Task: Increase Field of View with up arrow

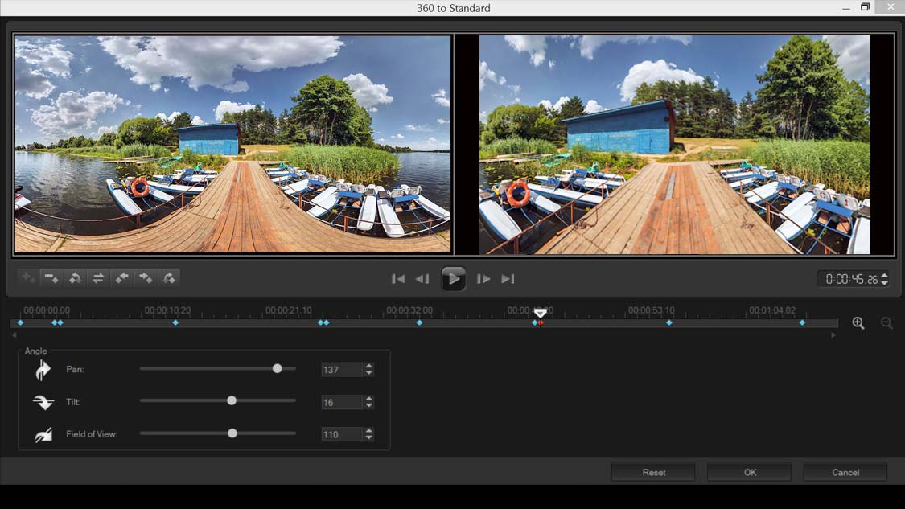Action: [369, 430]
